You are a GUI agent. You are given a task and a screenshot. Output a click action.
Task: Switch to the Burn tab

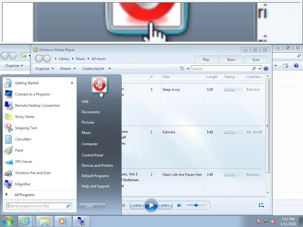231,60
